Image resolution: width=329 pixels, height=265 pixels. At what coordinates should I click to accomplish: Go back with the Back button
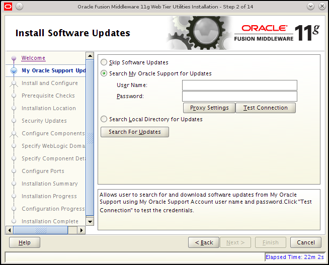click(204, 242)
